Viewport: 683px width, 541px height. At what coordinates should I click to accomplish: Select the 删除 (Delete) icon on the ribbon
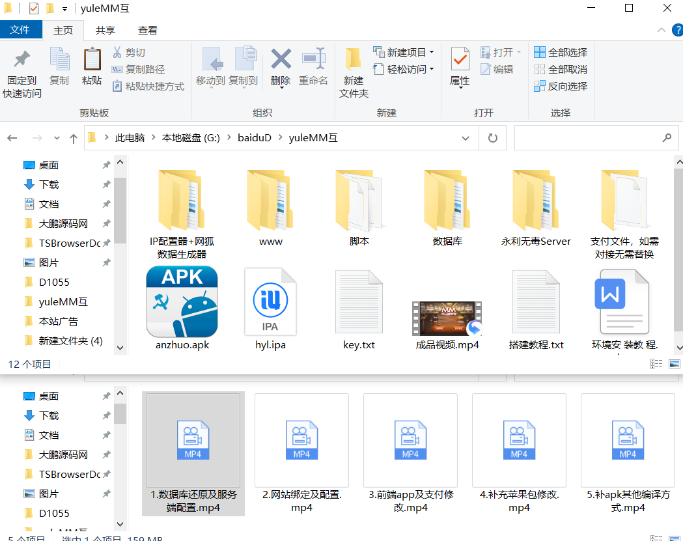(280, 65)
